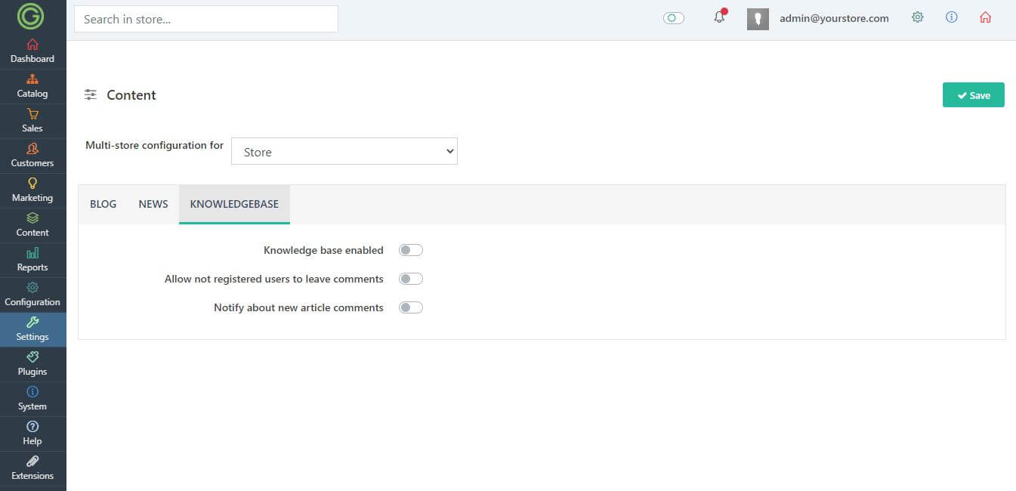Open the Sales cart icon
The image size is (1016, 491).
pos(32,114)
